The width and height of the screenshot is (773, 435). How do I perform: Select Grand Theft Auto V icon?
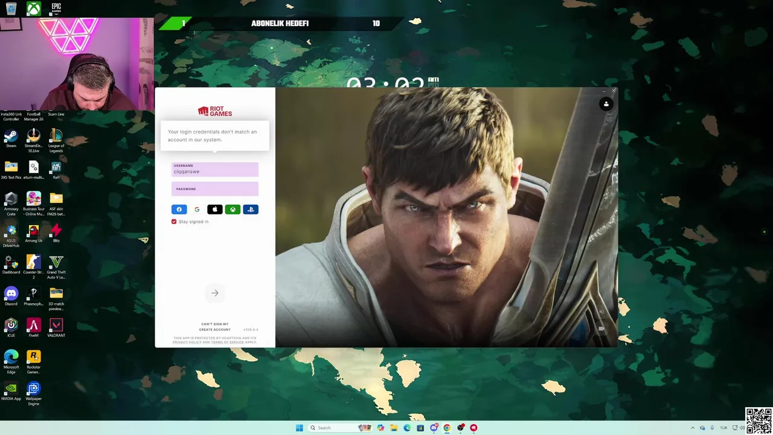56,267
